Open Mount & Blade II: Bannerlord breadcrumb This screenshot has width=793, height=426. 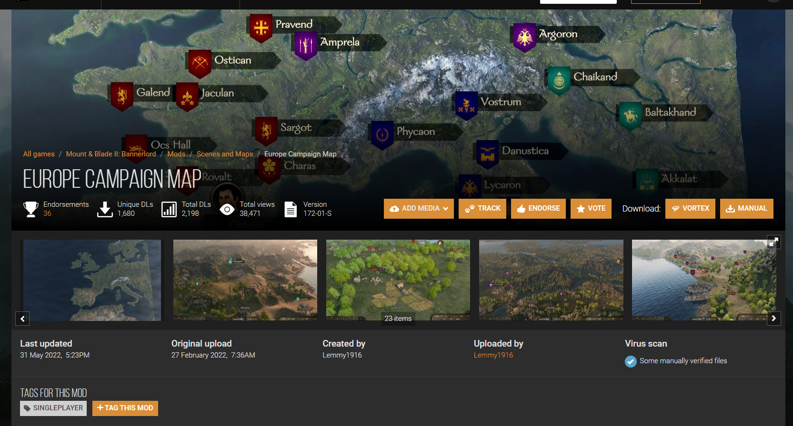click(x=111, y=154)
